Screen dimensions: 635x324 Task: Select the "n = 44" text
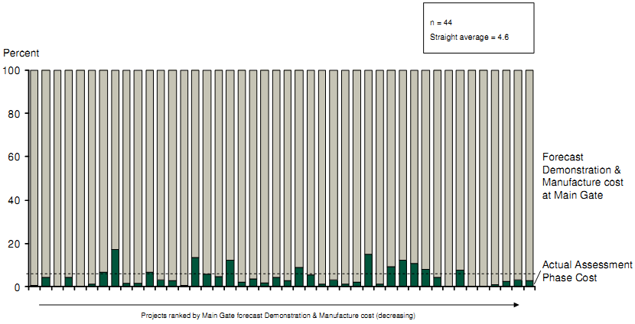tap(441, 23)
